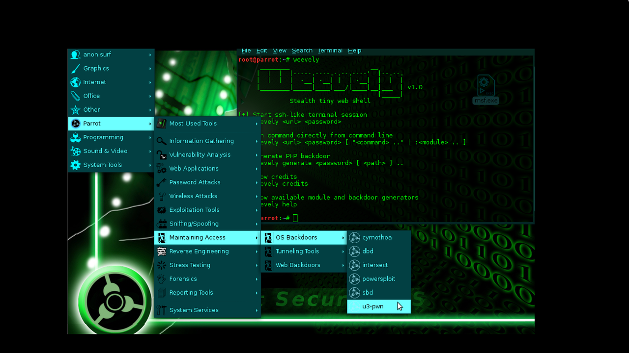Screen dimensions: 629x353
Task: Click the System Tools gear icon
Action: (x=75, y=165)
